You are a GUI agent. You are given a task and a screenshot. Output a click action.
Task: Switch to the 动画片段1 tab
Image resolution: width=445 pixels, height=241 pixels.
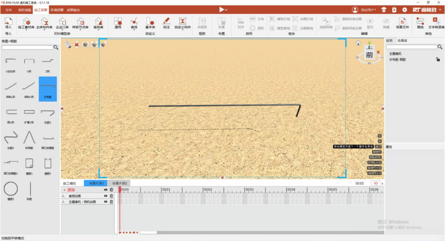coord(96,183)
